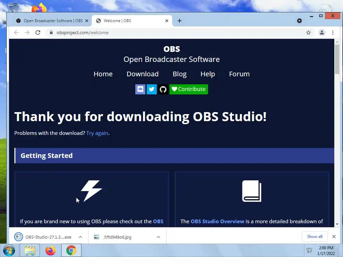Image resolution: width=343 pixels, height=257 pixels.
Task: Reload the current page
Action: coord(38,32)
